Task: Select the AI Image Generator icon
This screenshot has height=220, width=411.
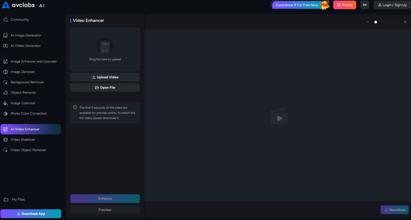Action: pos(5,35)
